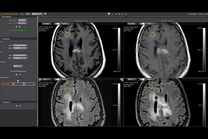Open the Series type dropdown in Normalization

coord(23,20)
